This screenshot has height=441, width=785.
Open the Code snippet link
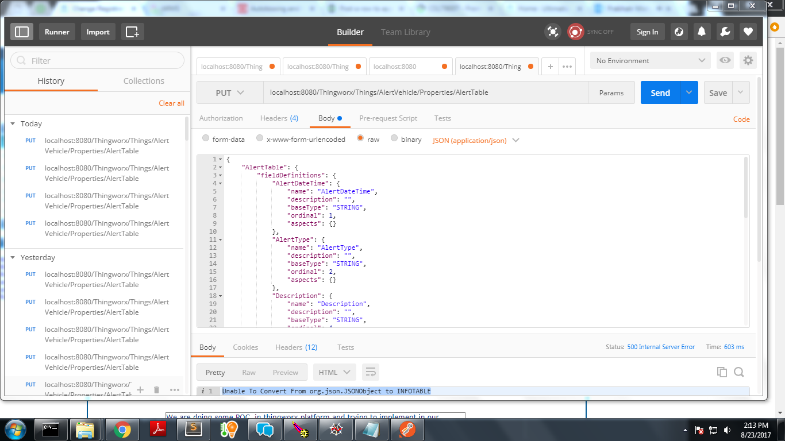pyautogui.click(x=741, y=119)
